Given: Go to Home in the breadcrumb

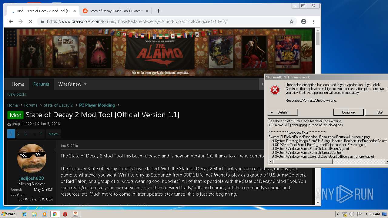Looking at the screenshot, I should pos(12,105).
